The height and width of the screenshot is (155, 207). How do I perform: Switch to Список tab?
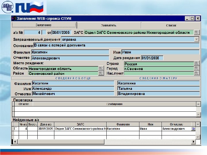coord(171,25)
